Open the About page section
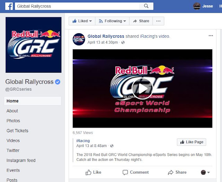The image size is (222, 182). click(12, 111)
